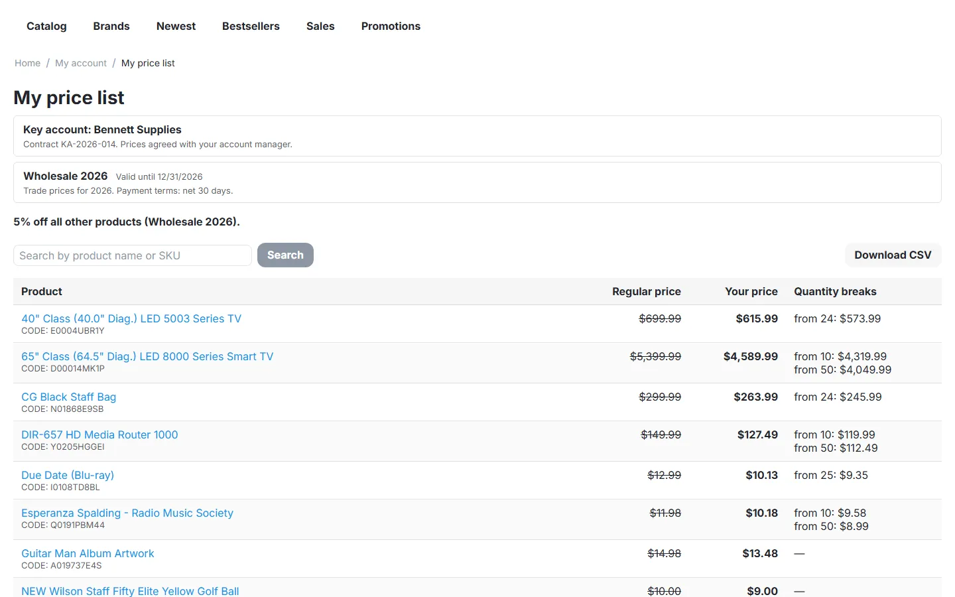Go to the Brands page
955x597 pixels.
[111, 26]
